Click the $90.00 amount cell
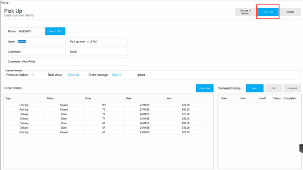Image resolution: width=303 pixels, height=170 pixels. point(186,123)
